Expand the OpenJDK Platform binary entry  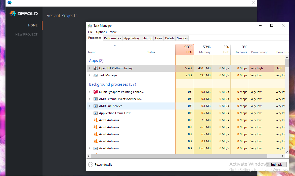pyautogui.click(x=90, y=68)
